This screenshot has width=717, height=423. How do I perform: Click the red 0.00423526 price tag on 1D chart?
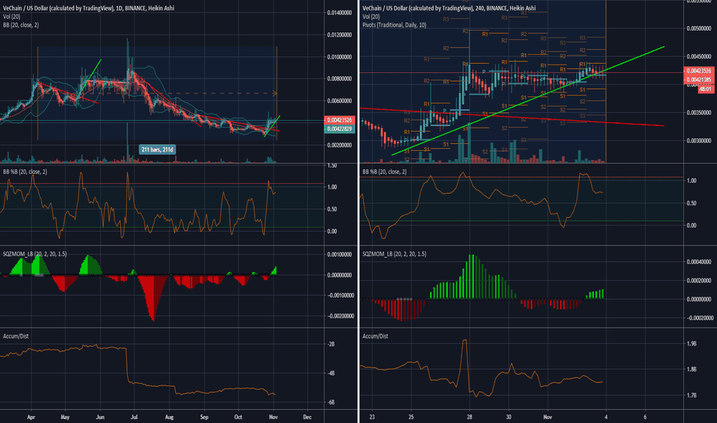coord(339,120)
